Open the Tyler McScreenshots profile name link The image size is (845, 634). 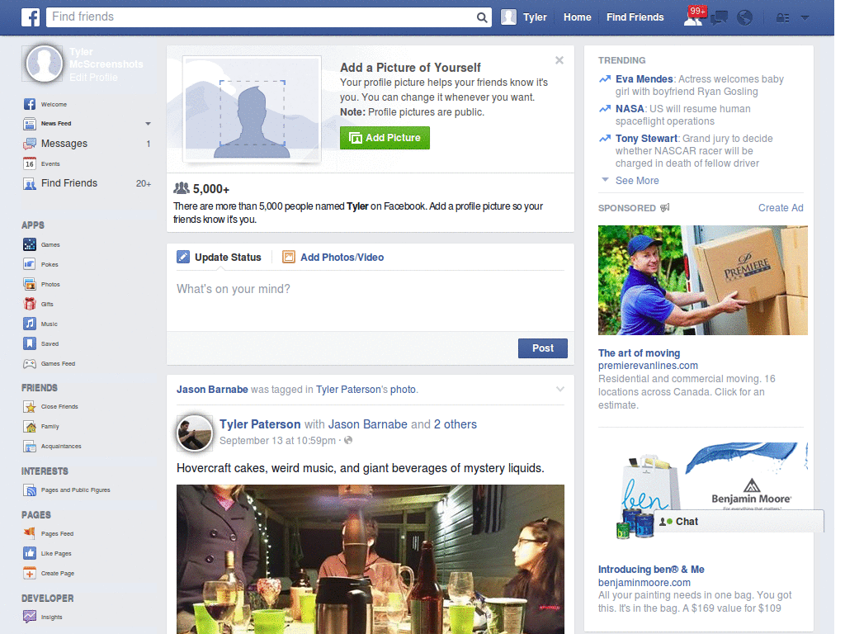coord(106,59)
